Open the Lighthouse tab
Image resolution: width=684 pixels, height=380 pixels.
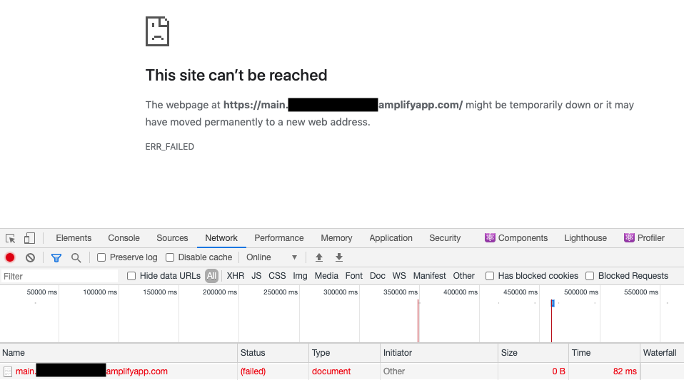coord(585,238)
